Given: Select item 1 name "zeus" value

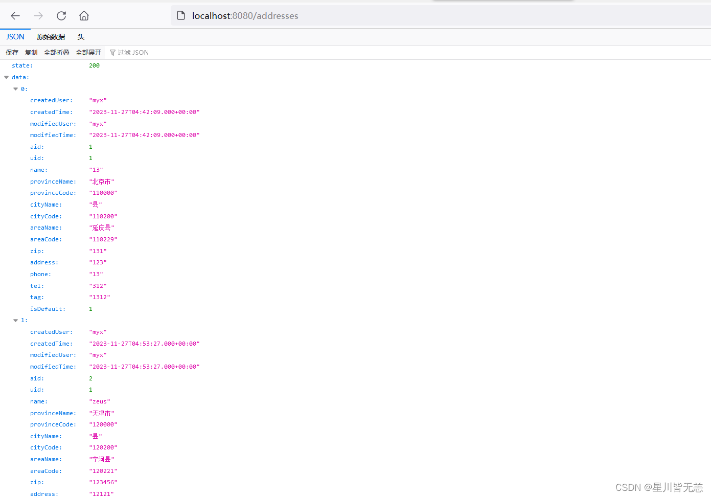Looking at the screenshot, I should click(x=100, y=401).
